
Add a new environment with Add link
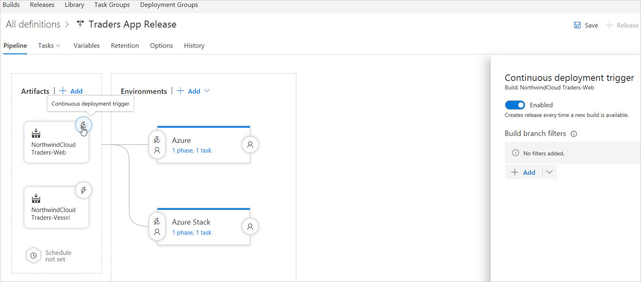[194, 91]
